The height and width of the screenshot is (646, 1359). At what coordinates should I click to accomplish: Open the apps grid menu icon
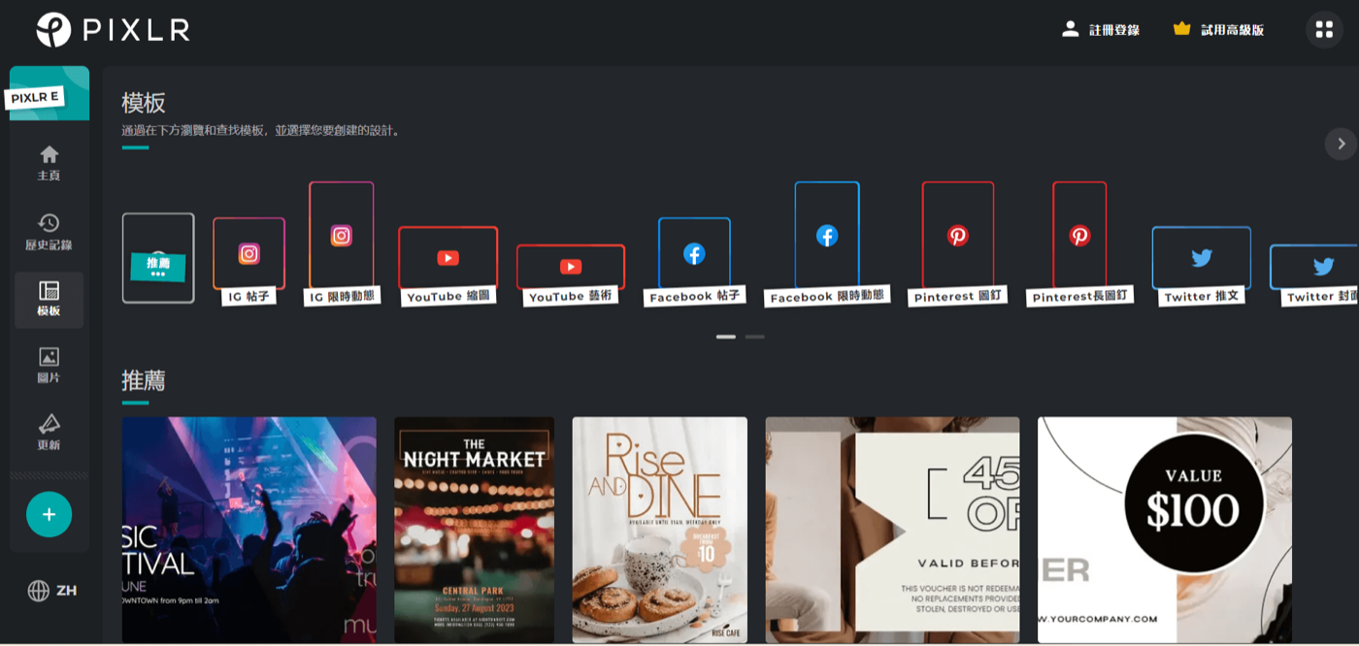pos(1324,29)
